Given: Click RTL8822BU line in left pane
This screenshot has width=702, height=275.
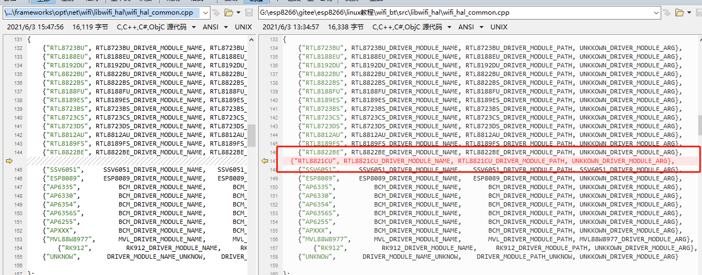Looking at the screenshot, I should (144, 74).
